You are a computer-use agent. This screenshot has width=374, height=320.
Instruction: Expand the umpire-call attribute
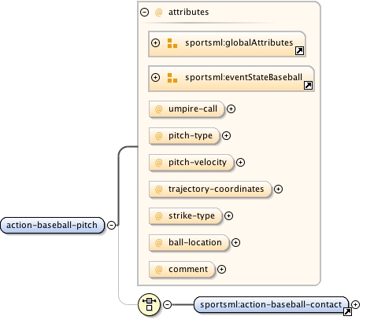pos(231,109)
